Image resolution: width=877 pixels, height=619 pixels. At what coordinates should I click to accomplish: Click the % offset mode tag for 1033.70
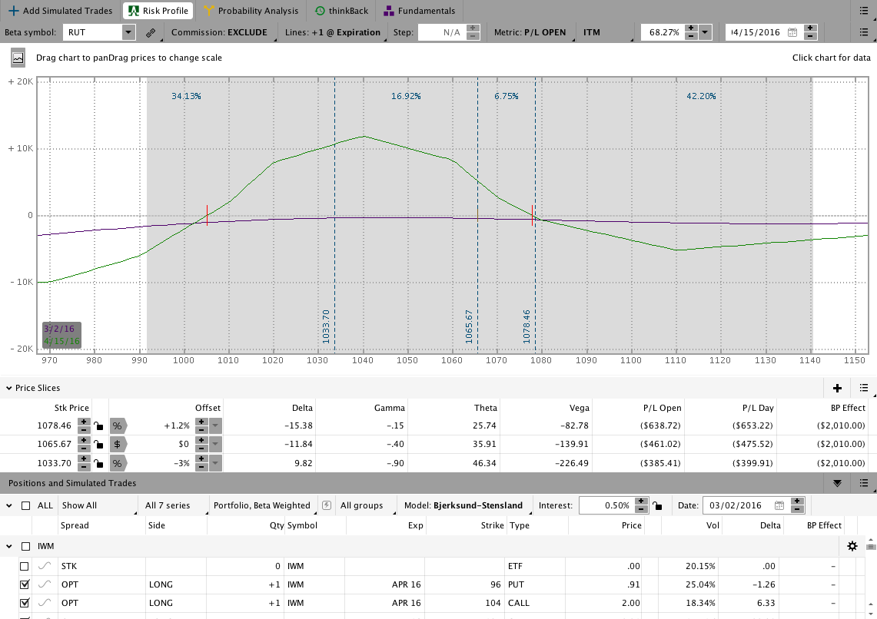[118, 463]
